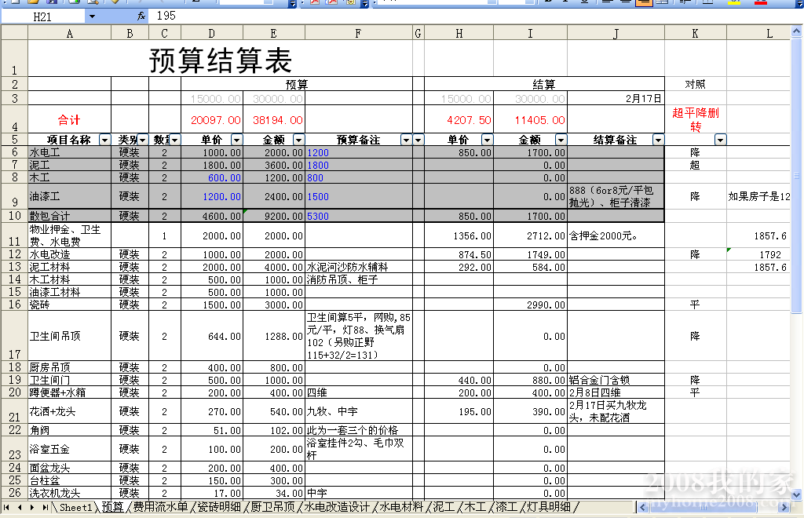Select column F header
The height and width of the screenshot is (518, 804).
click(x=358, y=33)
